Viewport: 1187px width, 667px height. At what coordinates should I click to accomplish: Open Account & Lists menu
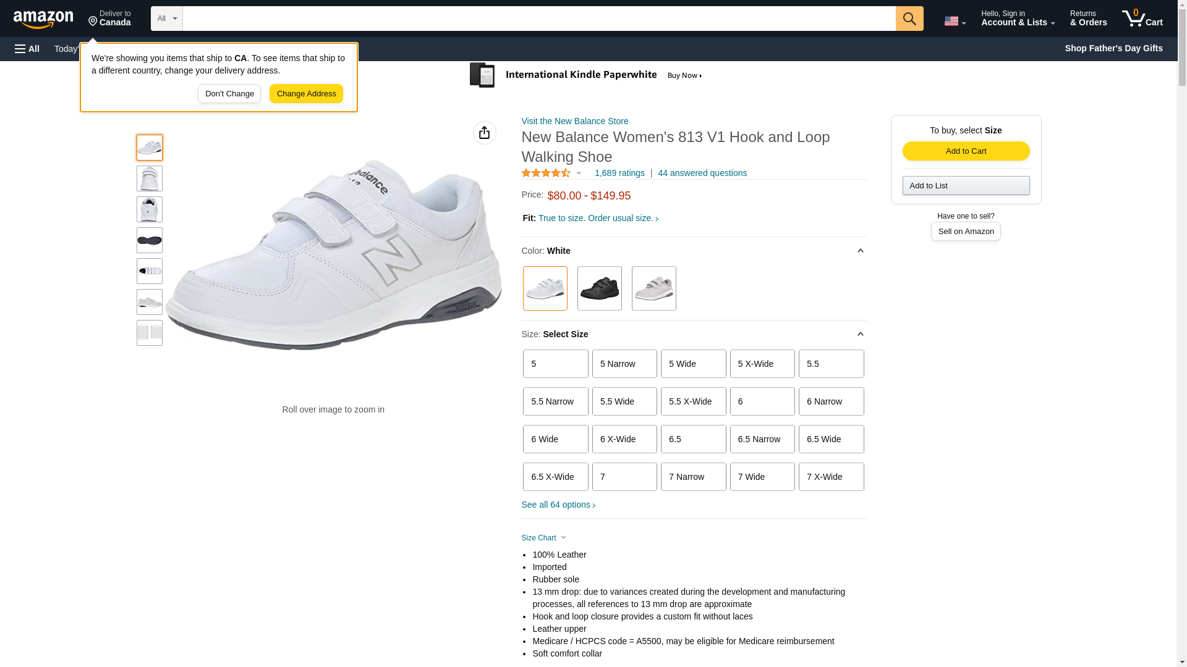coord(1017,19)
